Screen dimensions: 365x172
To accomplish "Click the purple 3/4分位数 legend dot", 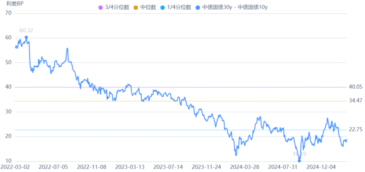I will 101,8.
